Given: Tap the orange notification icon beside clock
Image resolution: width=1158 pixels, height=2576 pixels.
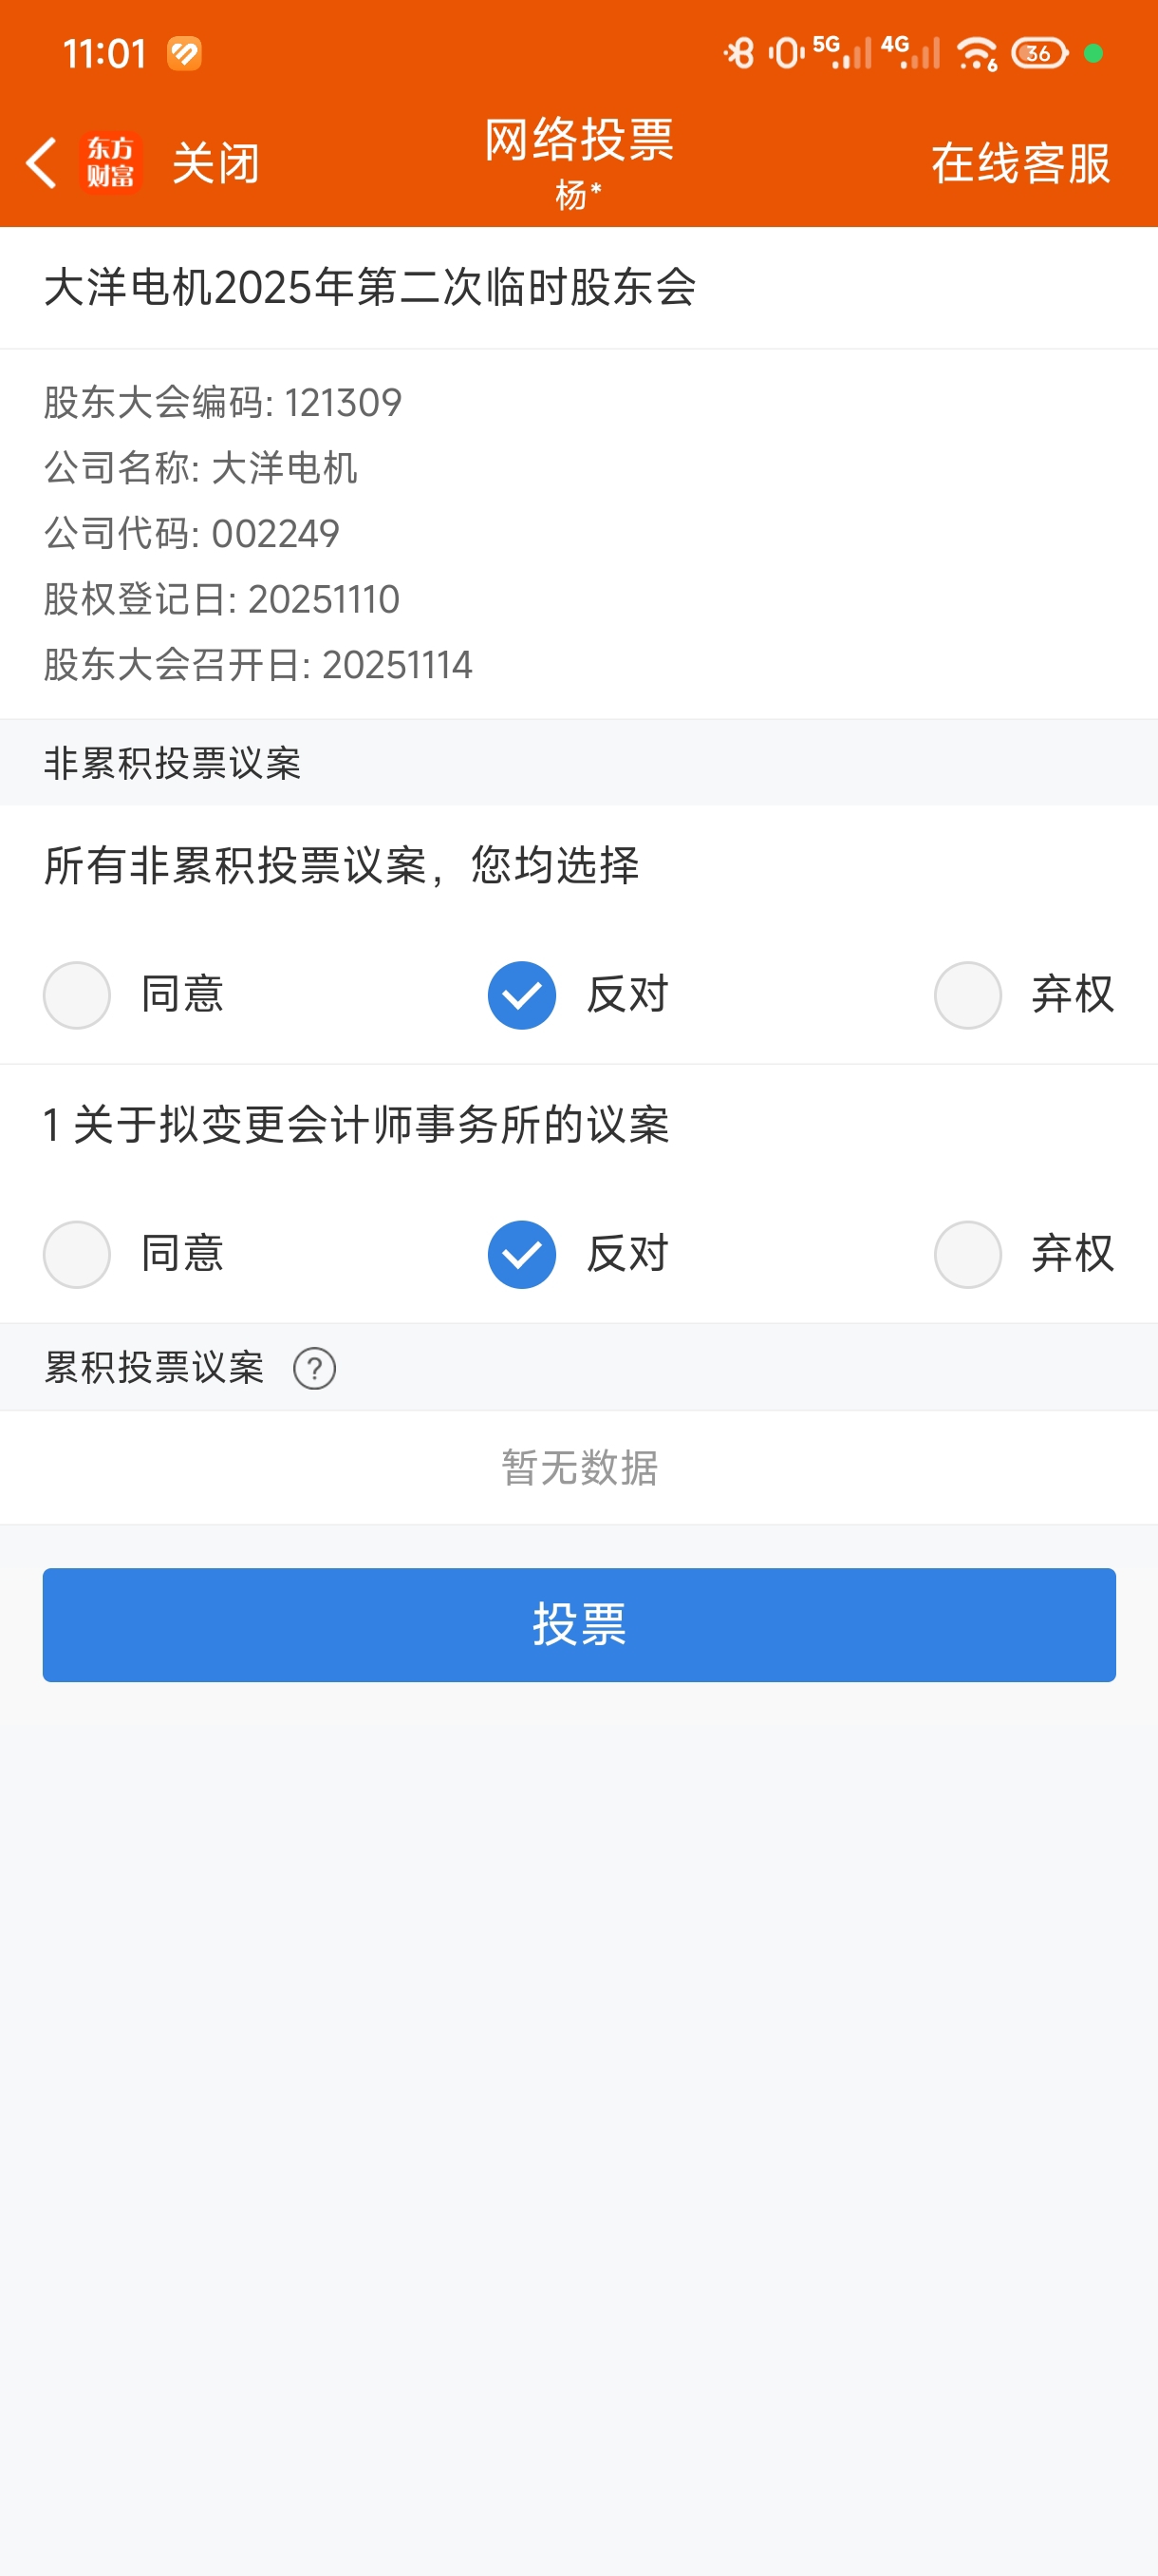Looking at the screenshot, I should tap(184, 53).
